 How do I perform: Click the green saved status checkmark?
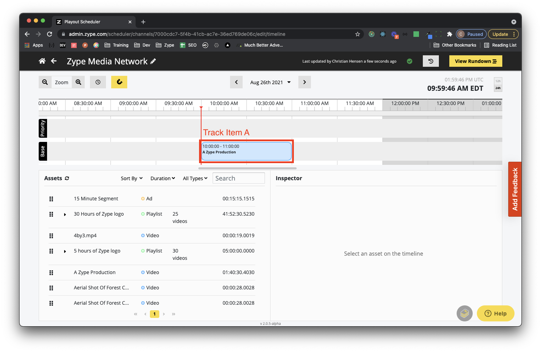click(410, 61)
